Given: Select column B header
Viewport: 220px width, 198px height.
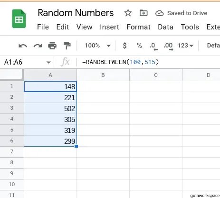Looking at the screenshot, I should tap(103, 75).
